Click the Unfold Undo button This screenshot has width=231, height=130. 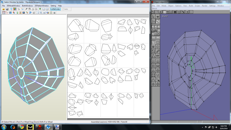pos(55,9)
